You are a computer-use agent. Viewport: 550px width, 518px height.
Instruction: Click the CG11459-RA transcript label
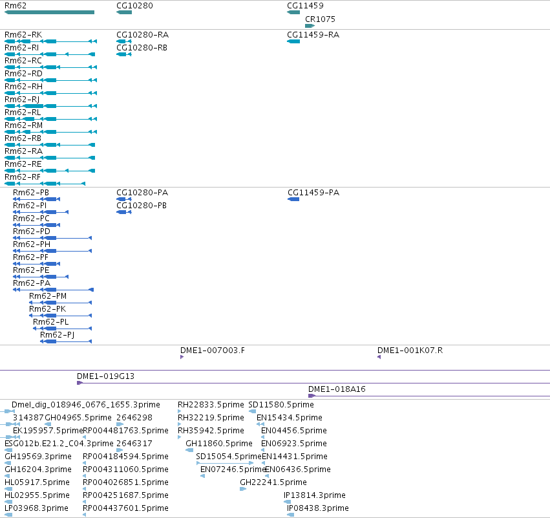pos(313,35)
